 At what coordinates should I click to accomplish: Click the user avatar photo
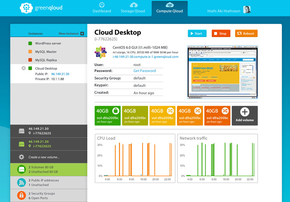click(x=247, y=10)
